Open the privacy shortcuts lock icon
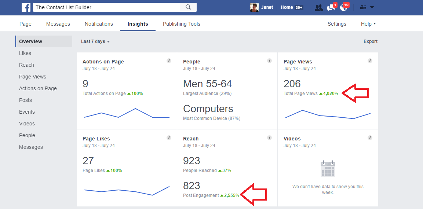This screenshot has height=209, width=423. click(x=363, y=7)
